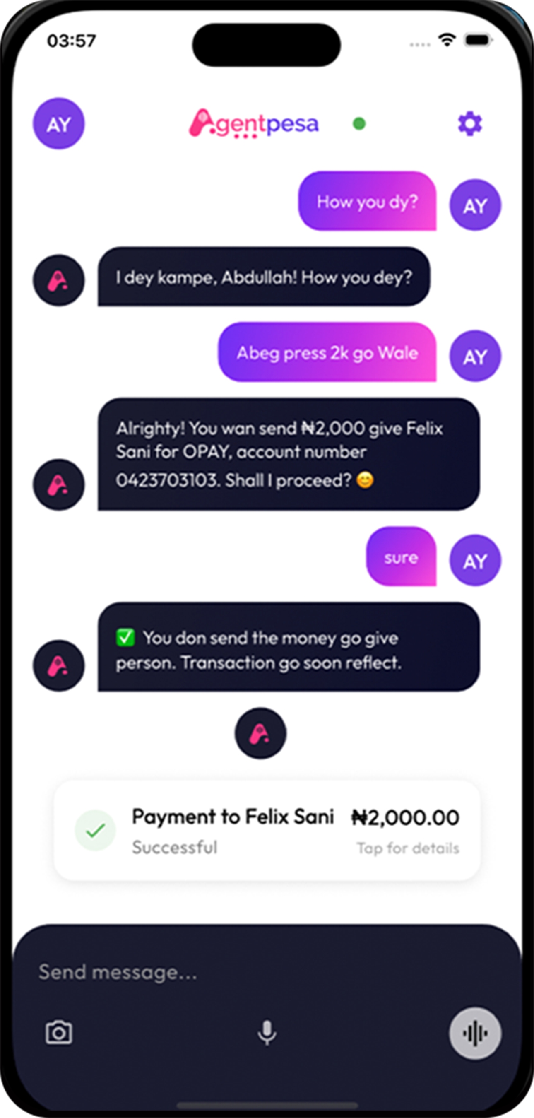The image size is (534, 1118).
Task: Start voice mode with waveform button
Action: point(475,1034)
